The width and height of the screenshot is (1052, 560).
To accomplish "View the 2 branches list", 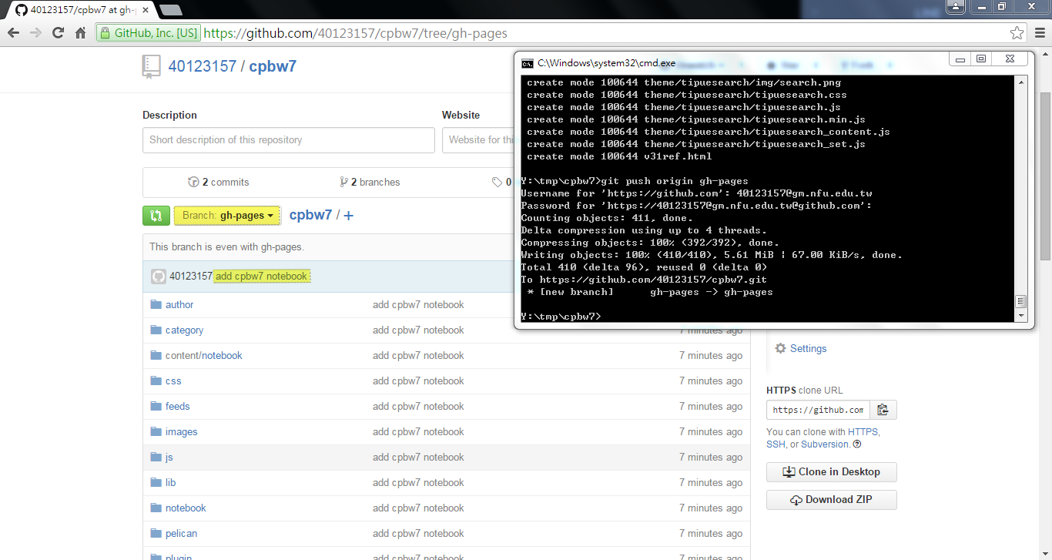I will pos(370,183).
